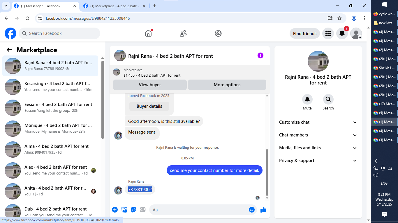Screen dimensions: 398x223
Task: Open 'Sheikh L...' Chrome taskbar item
Action: point(384,68)
